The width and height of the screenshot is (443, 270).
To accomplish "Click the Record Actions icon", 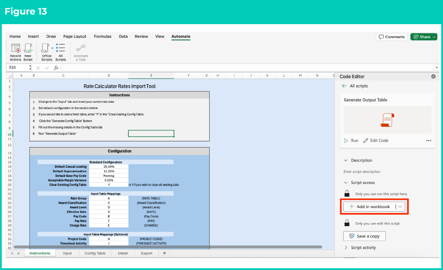I will click(15, 48).
